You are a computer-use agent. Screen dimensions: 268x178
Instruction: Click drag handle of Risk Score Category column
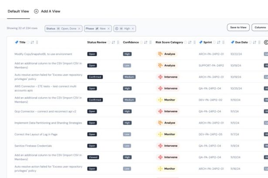(x=194, y=43)
